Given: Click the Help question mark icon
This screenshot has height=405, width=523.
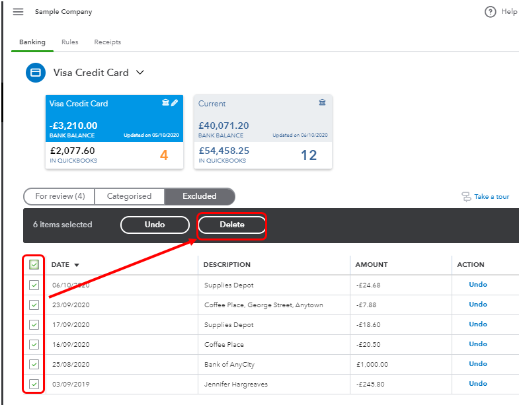Looking at the screenshot, I should click(490, 12).
